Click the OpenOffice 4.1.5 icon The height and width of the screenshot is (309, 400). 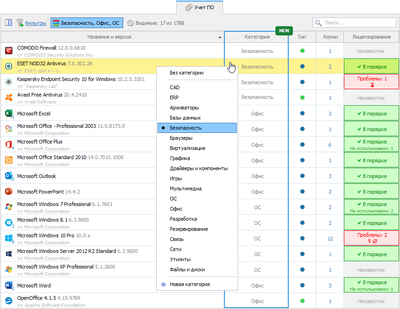click(9, 301)
